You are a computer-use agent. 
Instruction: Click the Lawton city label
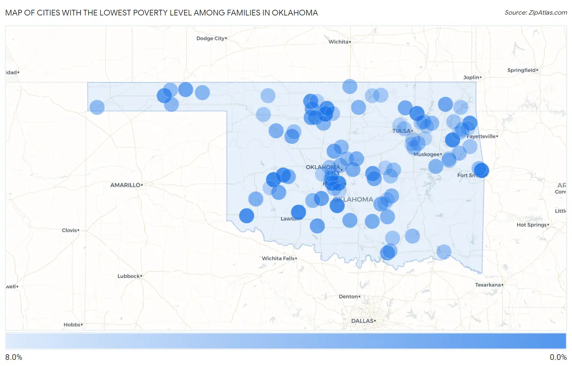click(290, 219)
